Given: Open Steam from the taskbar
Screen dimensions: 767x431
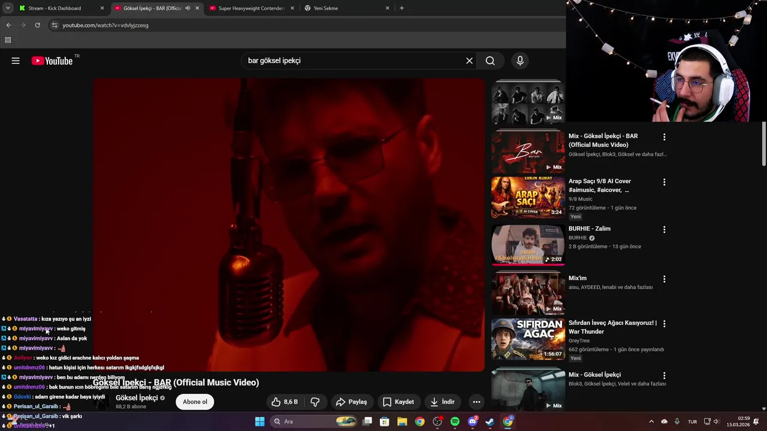Looking at the screenshot, I should click(490, 421).
